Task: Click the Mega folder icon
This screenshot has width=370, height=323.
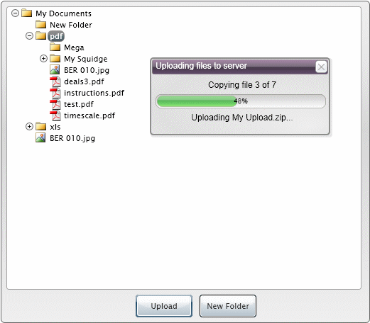Action: click(x=55, y=47)
